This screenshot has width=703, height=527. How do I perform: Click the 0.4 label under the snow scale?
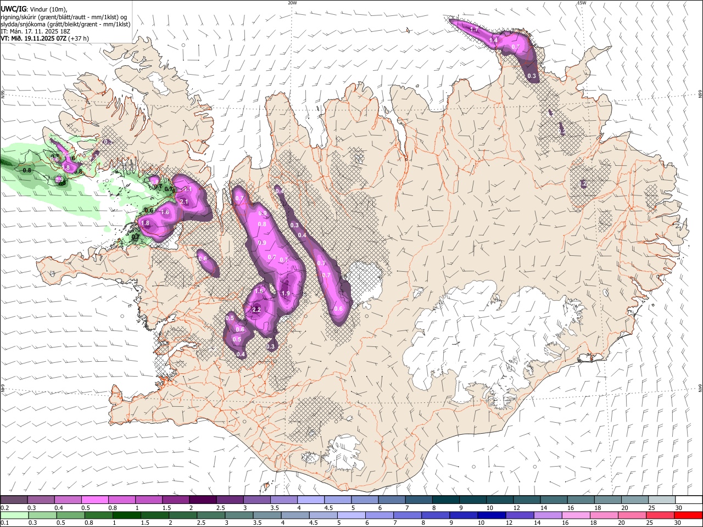tap(59, 508)
